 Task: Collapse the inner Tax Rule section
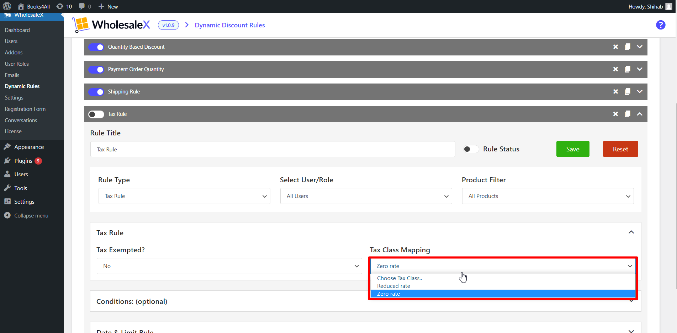click(631, 232)
